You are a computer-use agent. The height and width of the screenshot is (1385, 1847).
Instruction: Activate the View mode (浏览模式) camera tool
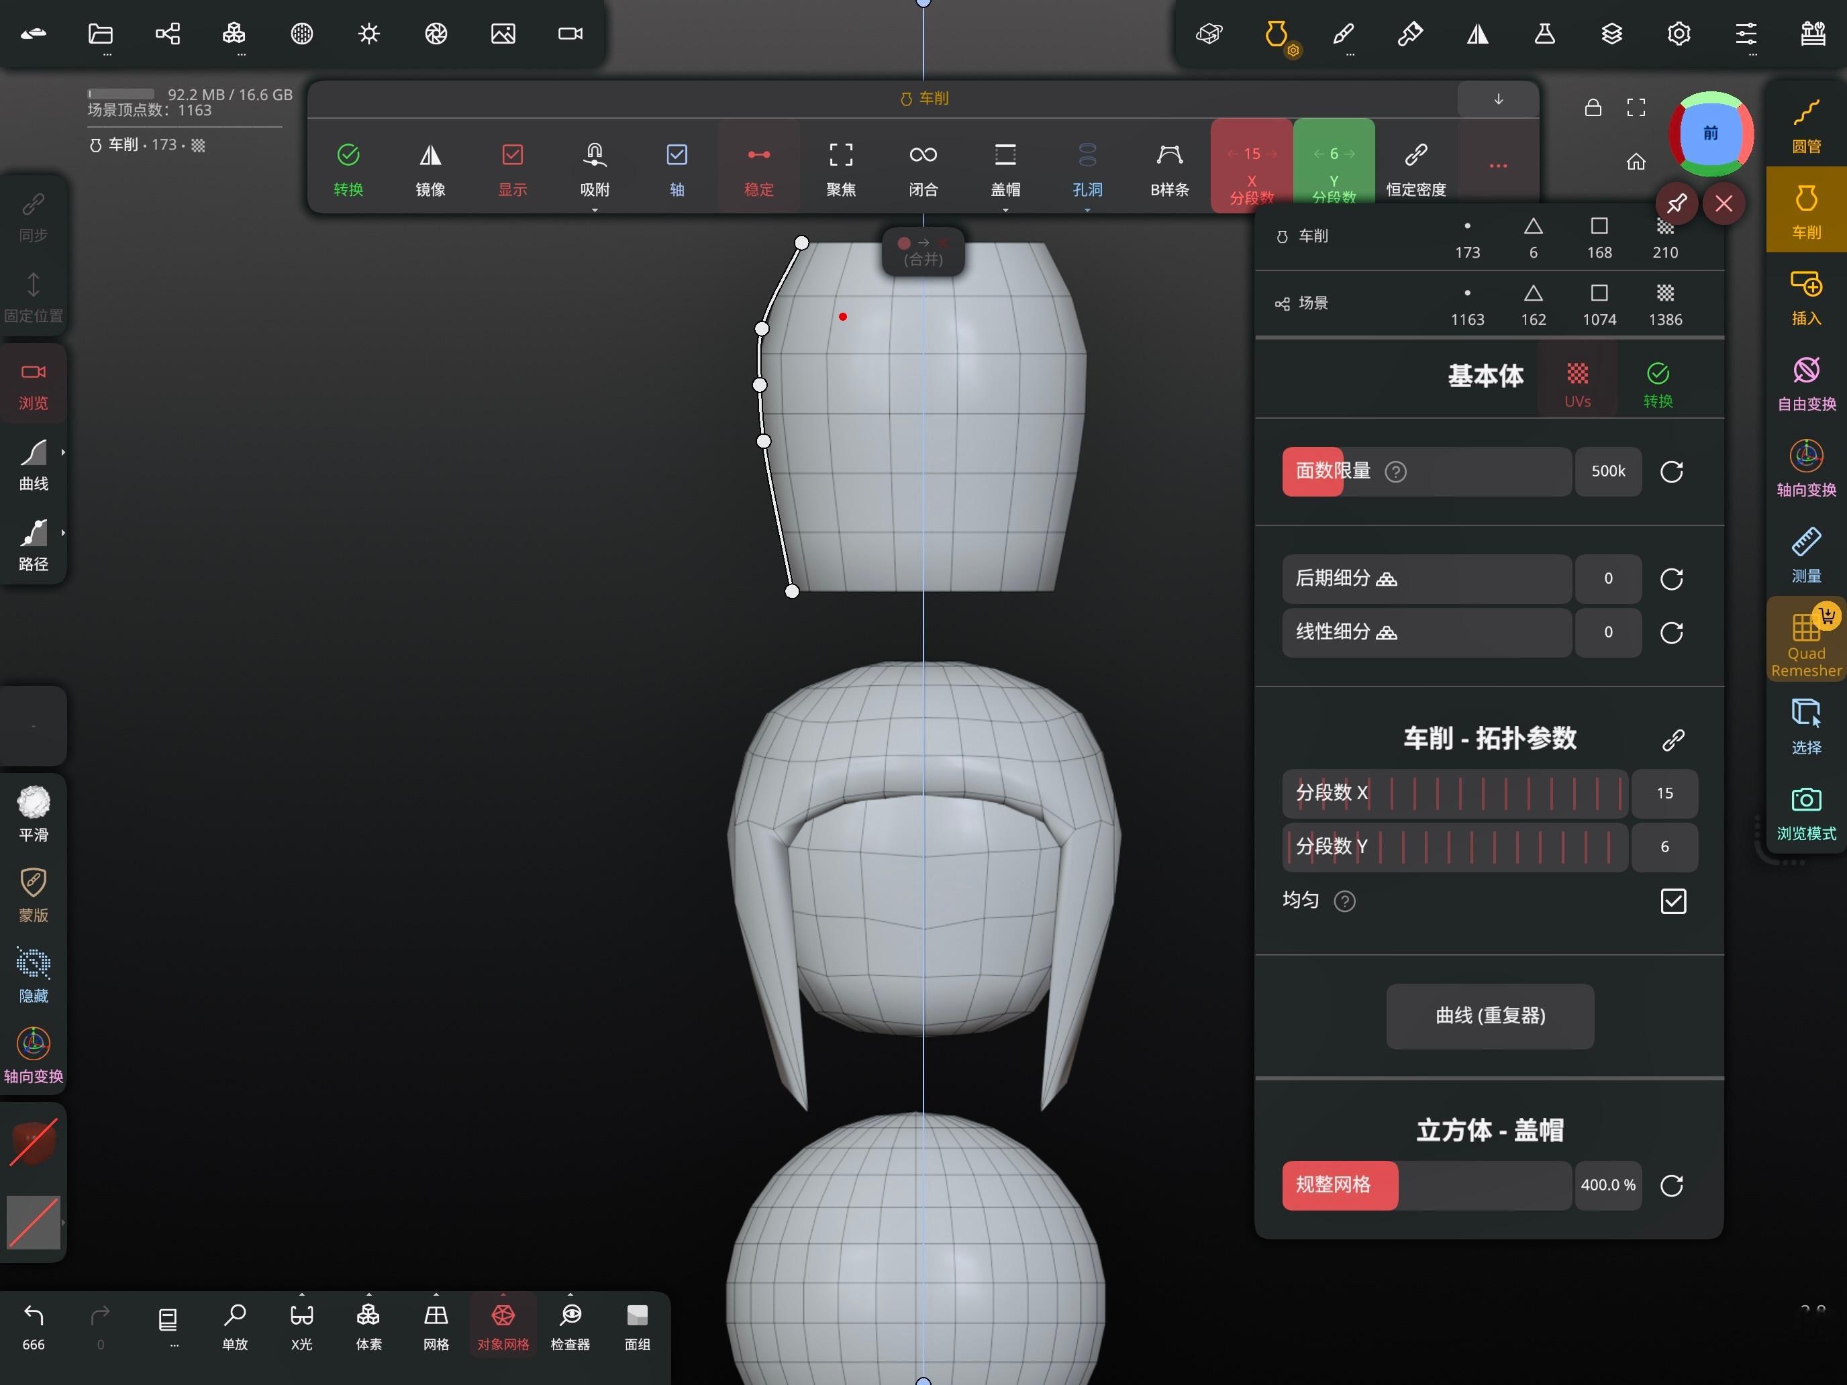[x=1806, y=813]
